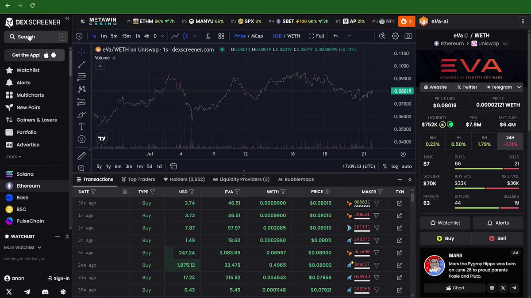Expand social links dropdown beside Telegram
531x298 pixels.
tap(519, 87)
